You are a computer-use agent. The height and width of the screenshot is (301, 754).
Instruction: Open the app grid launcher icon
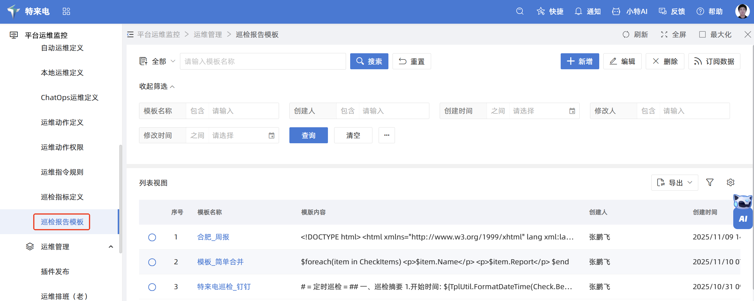[66, 12]
